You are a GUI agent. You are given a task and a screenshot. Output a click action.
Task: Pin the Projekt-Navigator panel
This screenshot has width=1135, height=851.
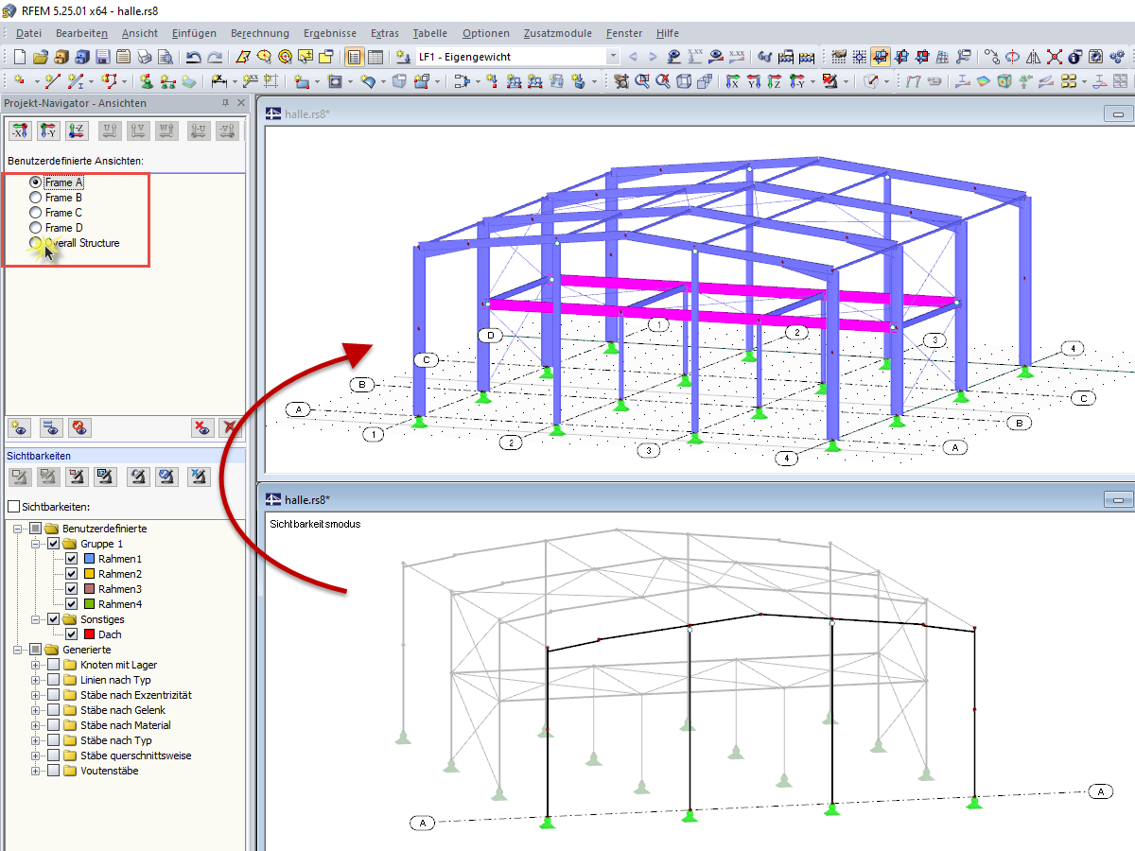pos(225,103)
